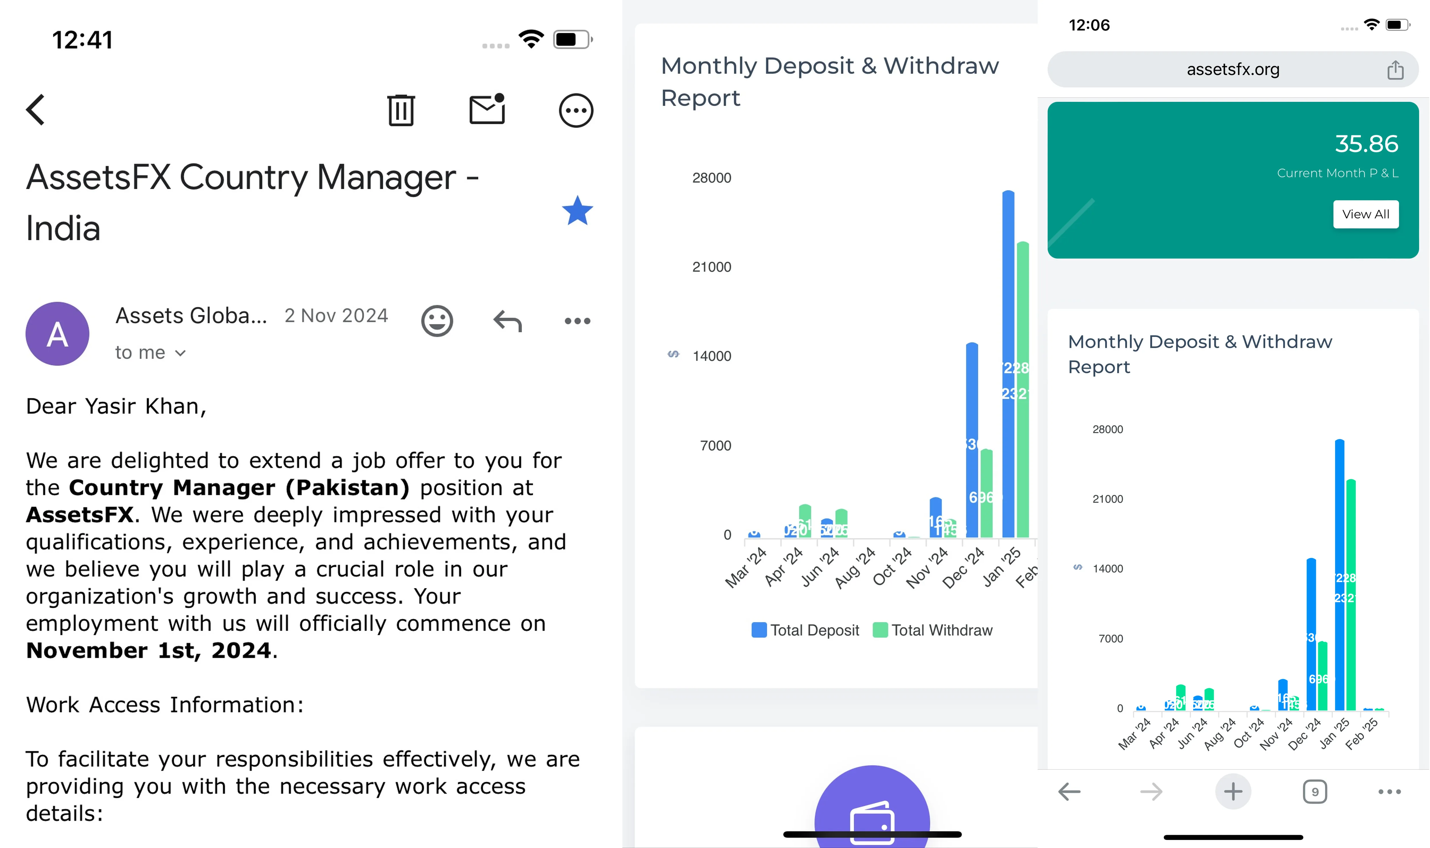Screen dimensions: 1430x848
Task: Toggle the Total Deposit legend in the middle chart
Action: pyautogui.click(x=805, y=630)
